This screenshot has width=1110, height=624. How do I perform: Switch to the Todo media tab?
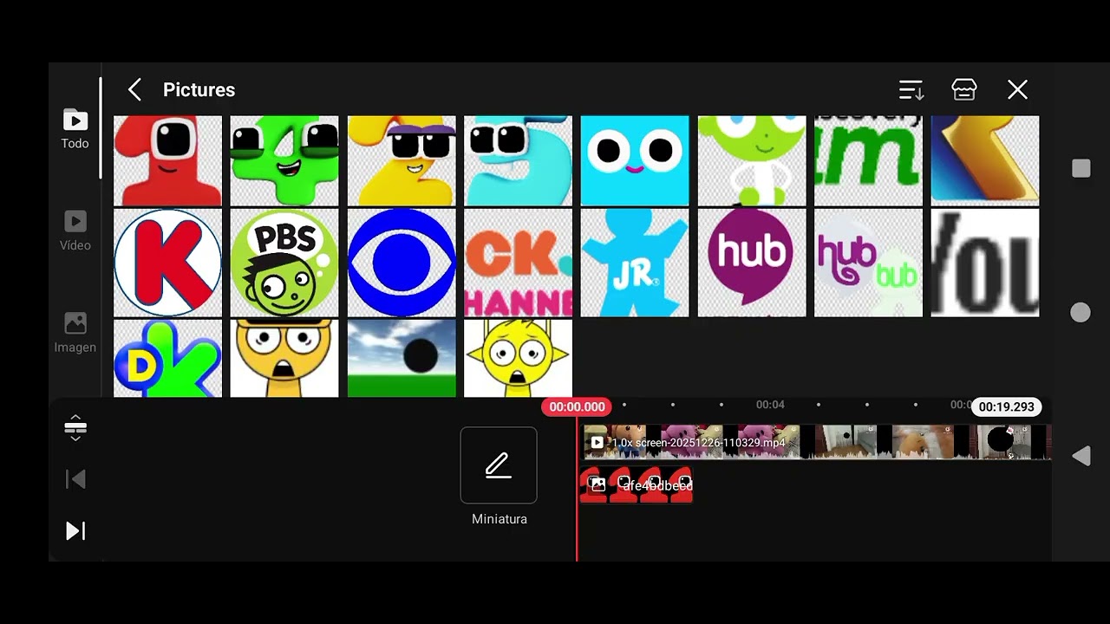click(75, 129)
